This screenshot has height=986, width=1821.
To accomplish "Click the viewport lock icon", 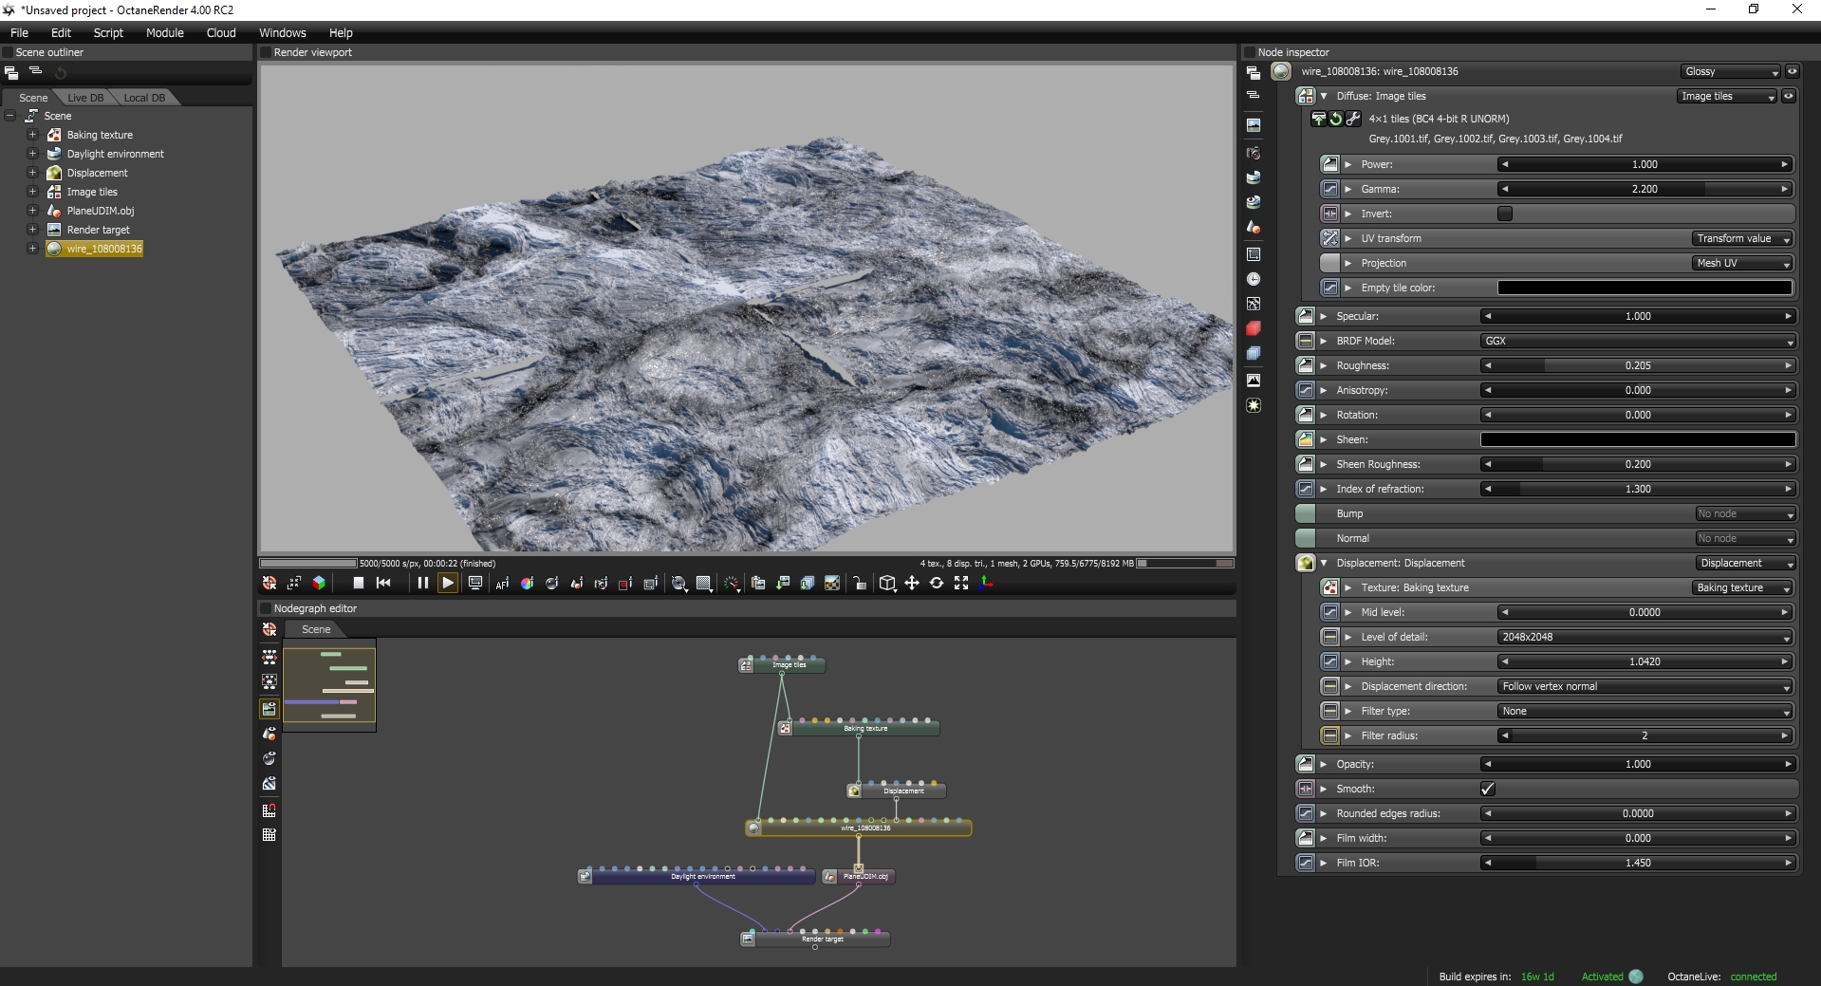I will coord(860,584).
